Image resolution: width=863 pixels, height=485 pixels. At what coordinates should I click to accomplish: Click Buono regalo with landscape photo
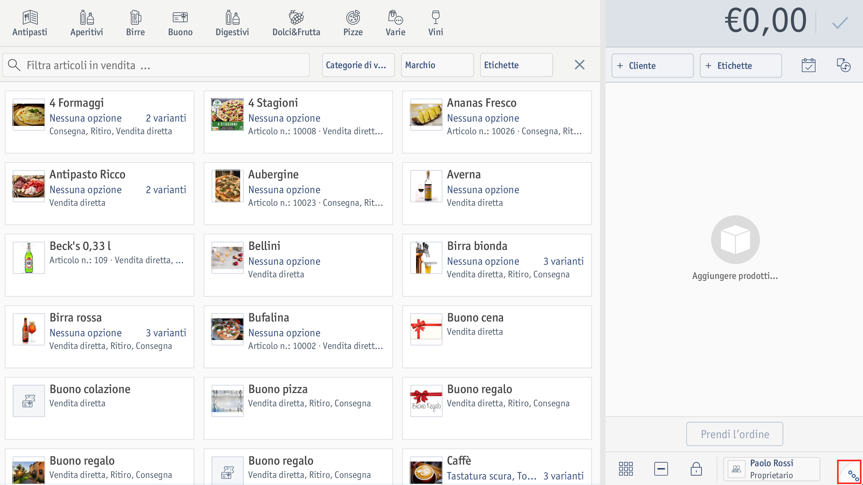point(28,470)
